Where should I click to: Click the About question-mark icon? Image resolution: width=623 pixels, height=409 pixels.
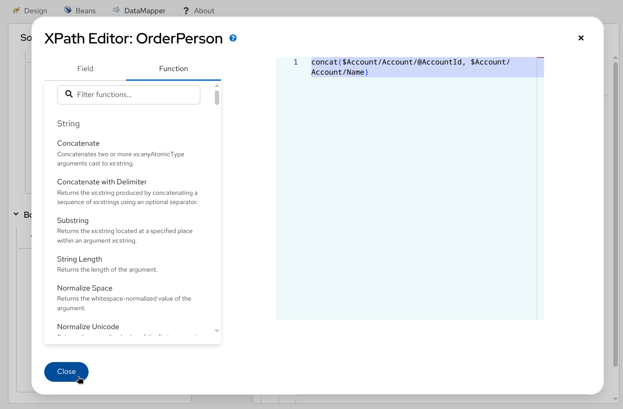pos(186,10)
